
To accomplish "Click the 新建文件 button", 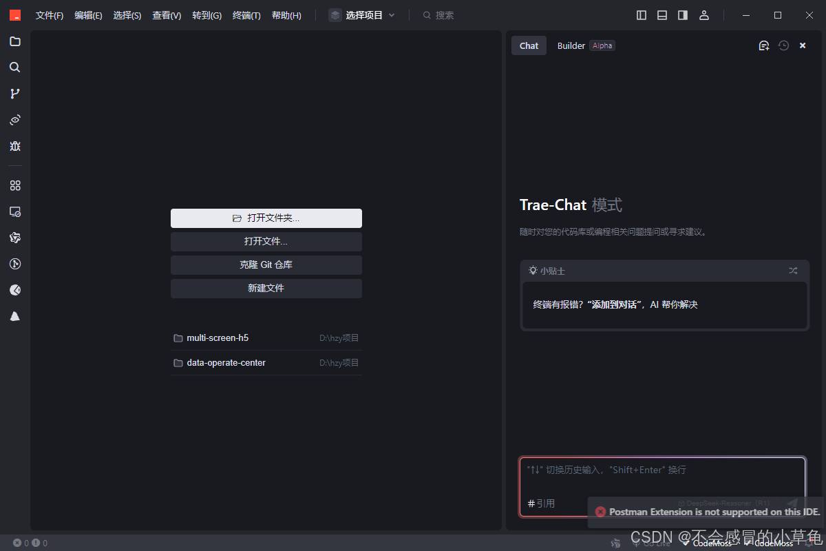I will pyautogui.click(x=266, y=289).
